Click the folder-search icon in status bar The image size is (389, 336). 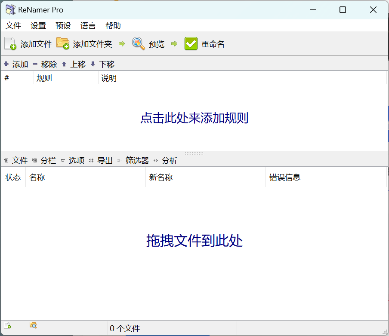tap(33, 325)
